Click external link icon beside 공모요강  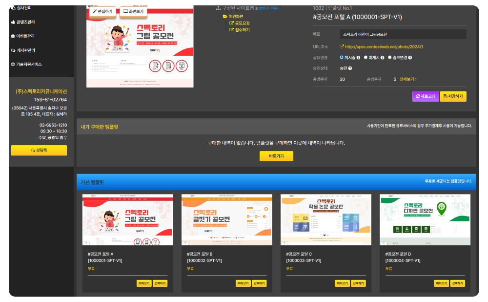coord(231,23)
